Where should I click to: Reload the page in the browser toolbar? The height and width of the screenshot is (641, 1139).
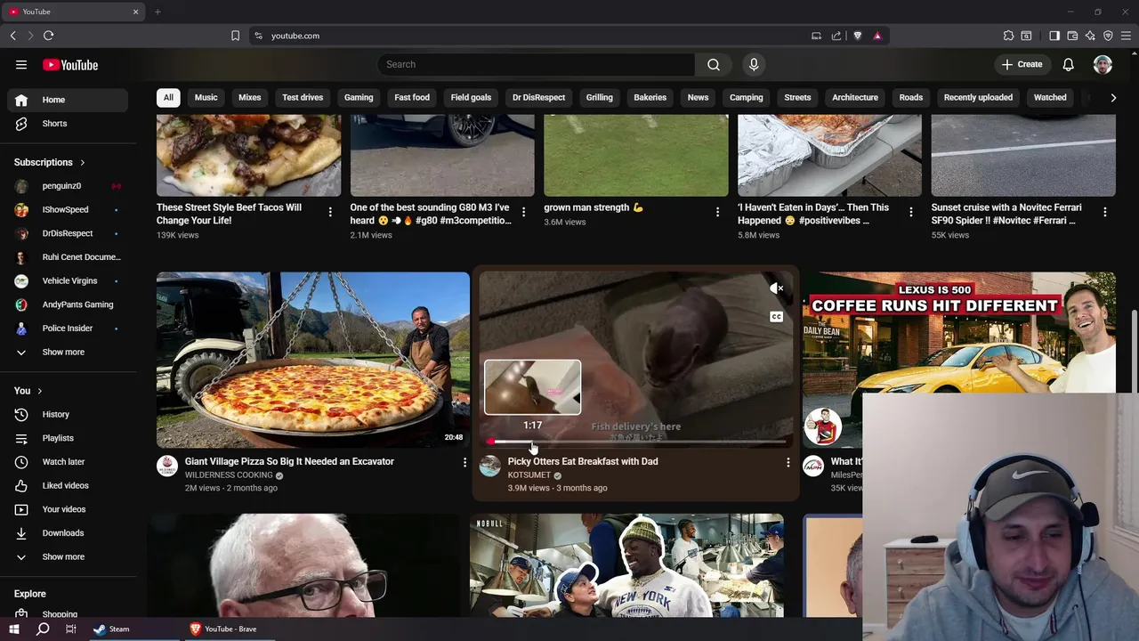point(48,36)
